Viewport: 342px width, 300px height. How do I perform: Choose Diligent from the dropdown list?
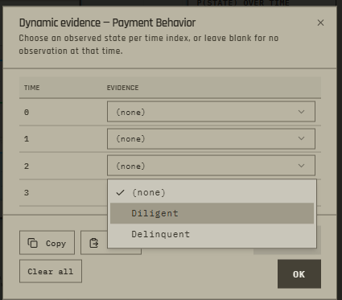pyautogui.click(x=212, y=213)
